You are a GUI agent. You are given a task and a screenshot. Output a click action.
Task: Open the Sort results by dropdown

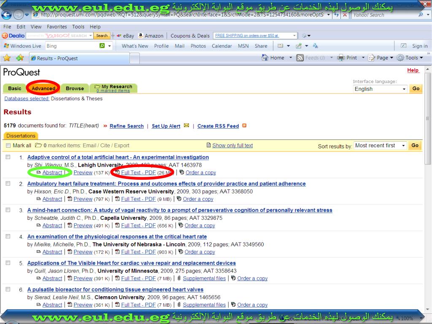380,146
